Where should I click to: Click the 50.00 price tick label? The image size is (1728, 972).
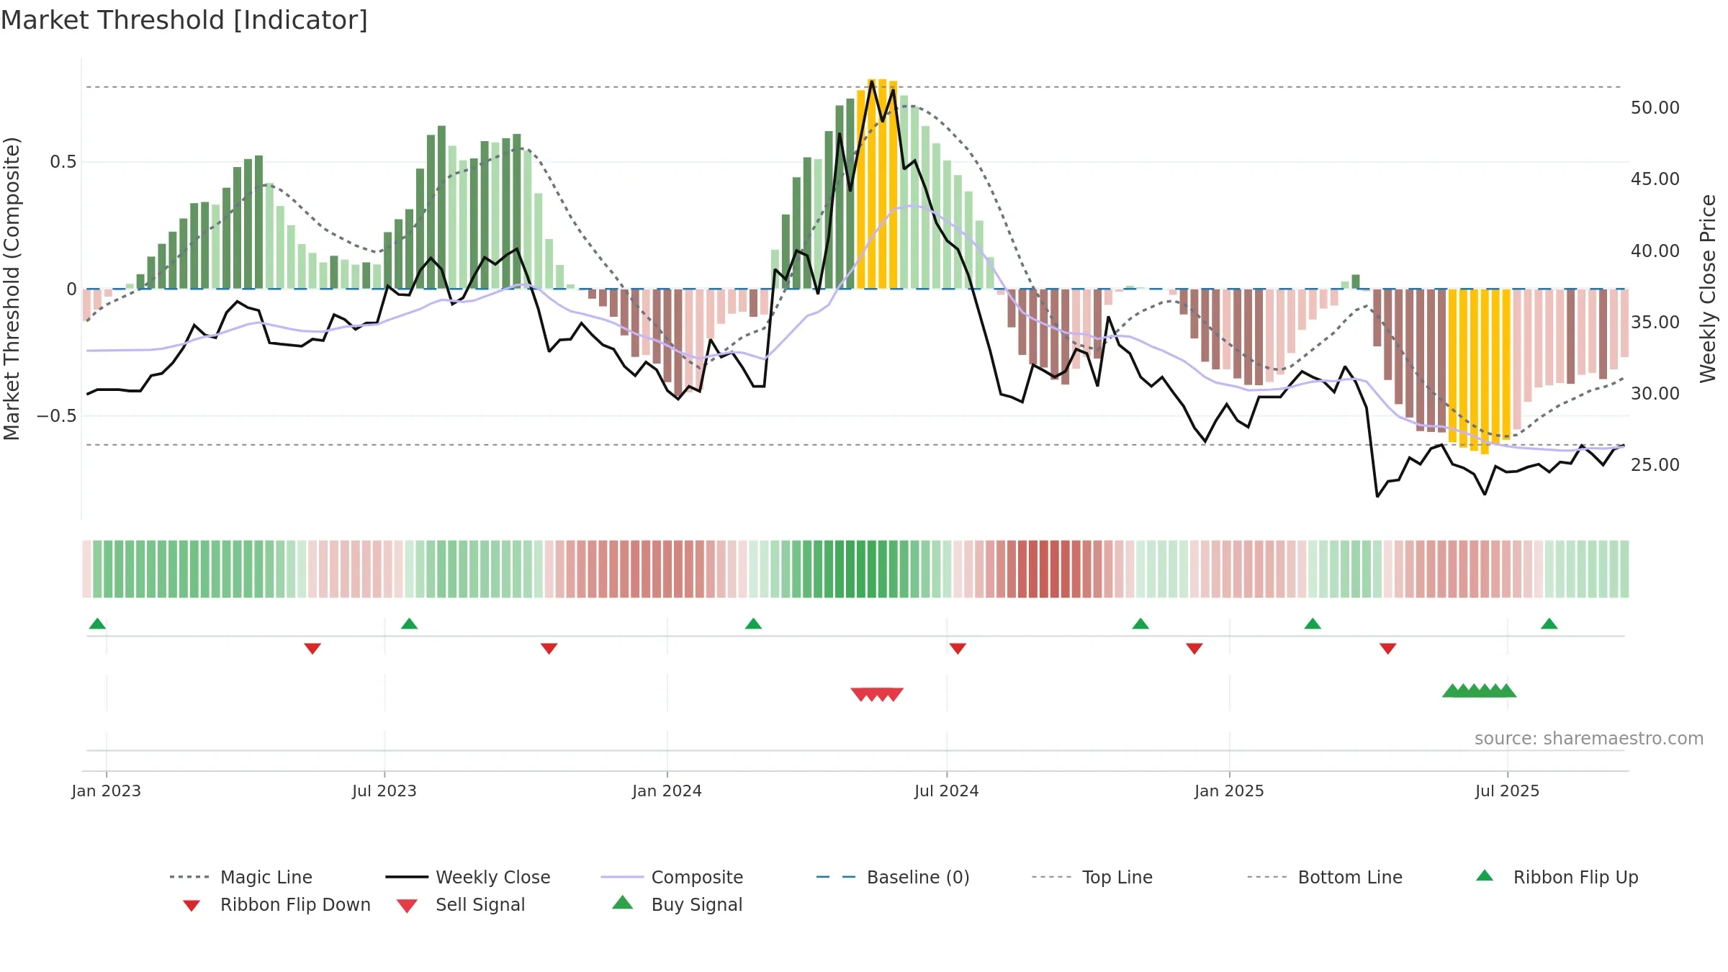[x=1655, y=108]
